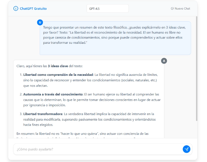
Task: Click the chat vertical scrollbar
Action: pos(197,69)
